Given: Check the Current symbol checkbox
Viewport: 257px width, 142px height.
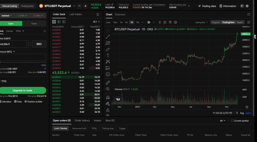Looking at the screenshot, I should pyautogui.click(x=232, y=121).
